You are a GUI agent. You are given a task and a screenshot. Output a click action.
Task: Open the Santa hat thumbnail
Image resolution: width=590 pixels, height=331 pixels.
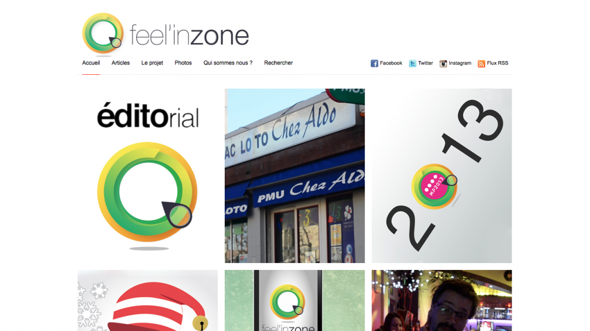pyautogui.click(x=147, y=300)
